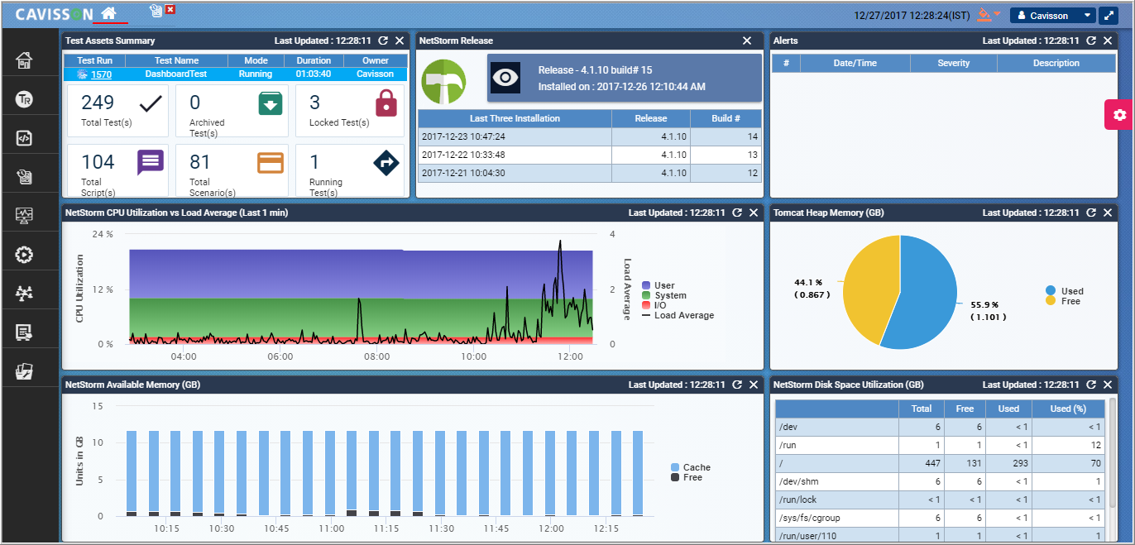Click the blue Used slice of the pie chart
1135x545 pixels.
tap(922, 298)
